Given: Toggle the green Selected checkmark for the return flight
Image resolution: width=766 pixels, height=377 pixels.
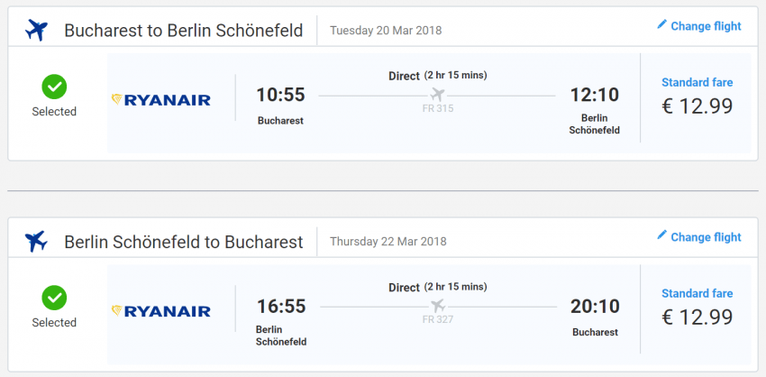Looking at the screenshot, I should [55, 298].
